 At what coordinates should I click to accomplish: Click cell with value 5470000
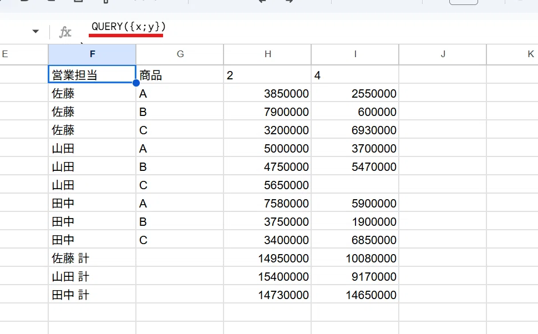coord(355,166)
